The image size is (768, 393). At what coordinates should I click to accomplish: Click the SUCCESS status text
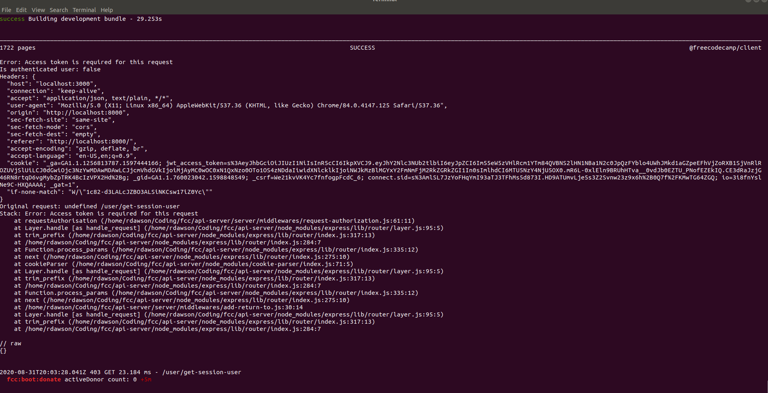[x=362, y=47]
